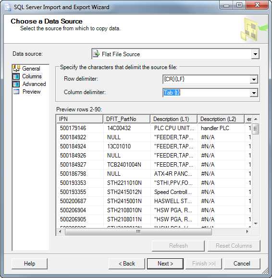Click the Flat File Source icon
Image resolution: width=272 pixels, height=278 pixels.
96,54
